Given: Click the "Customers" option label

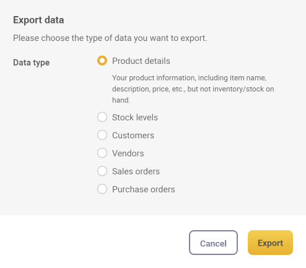Looking at the screenshot, I should [133, 135].
